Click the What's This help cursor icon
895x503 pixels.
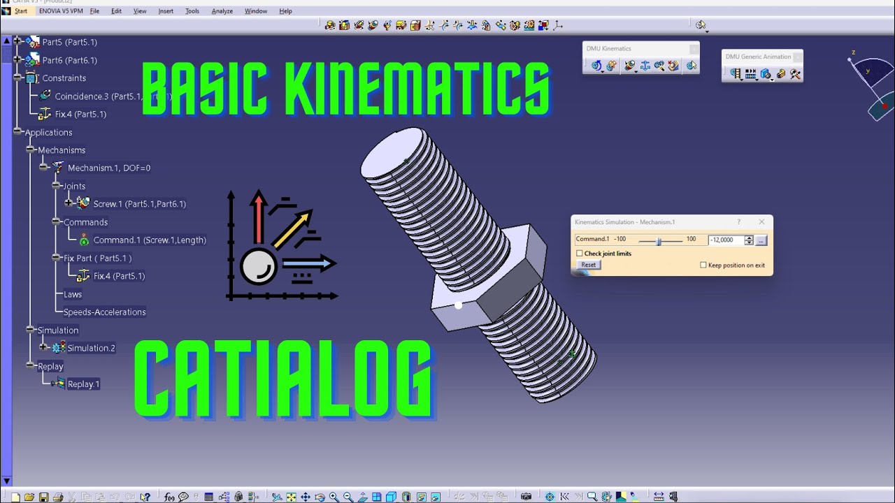coord(145,497)
